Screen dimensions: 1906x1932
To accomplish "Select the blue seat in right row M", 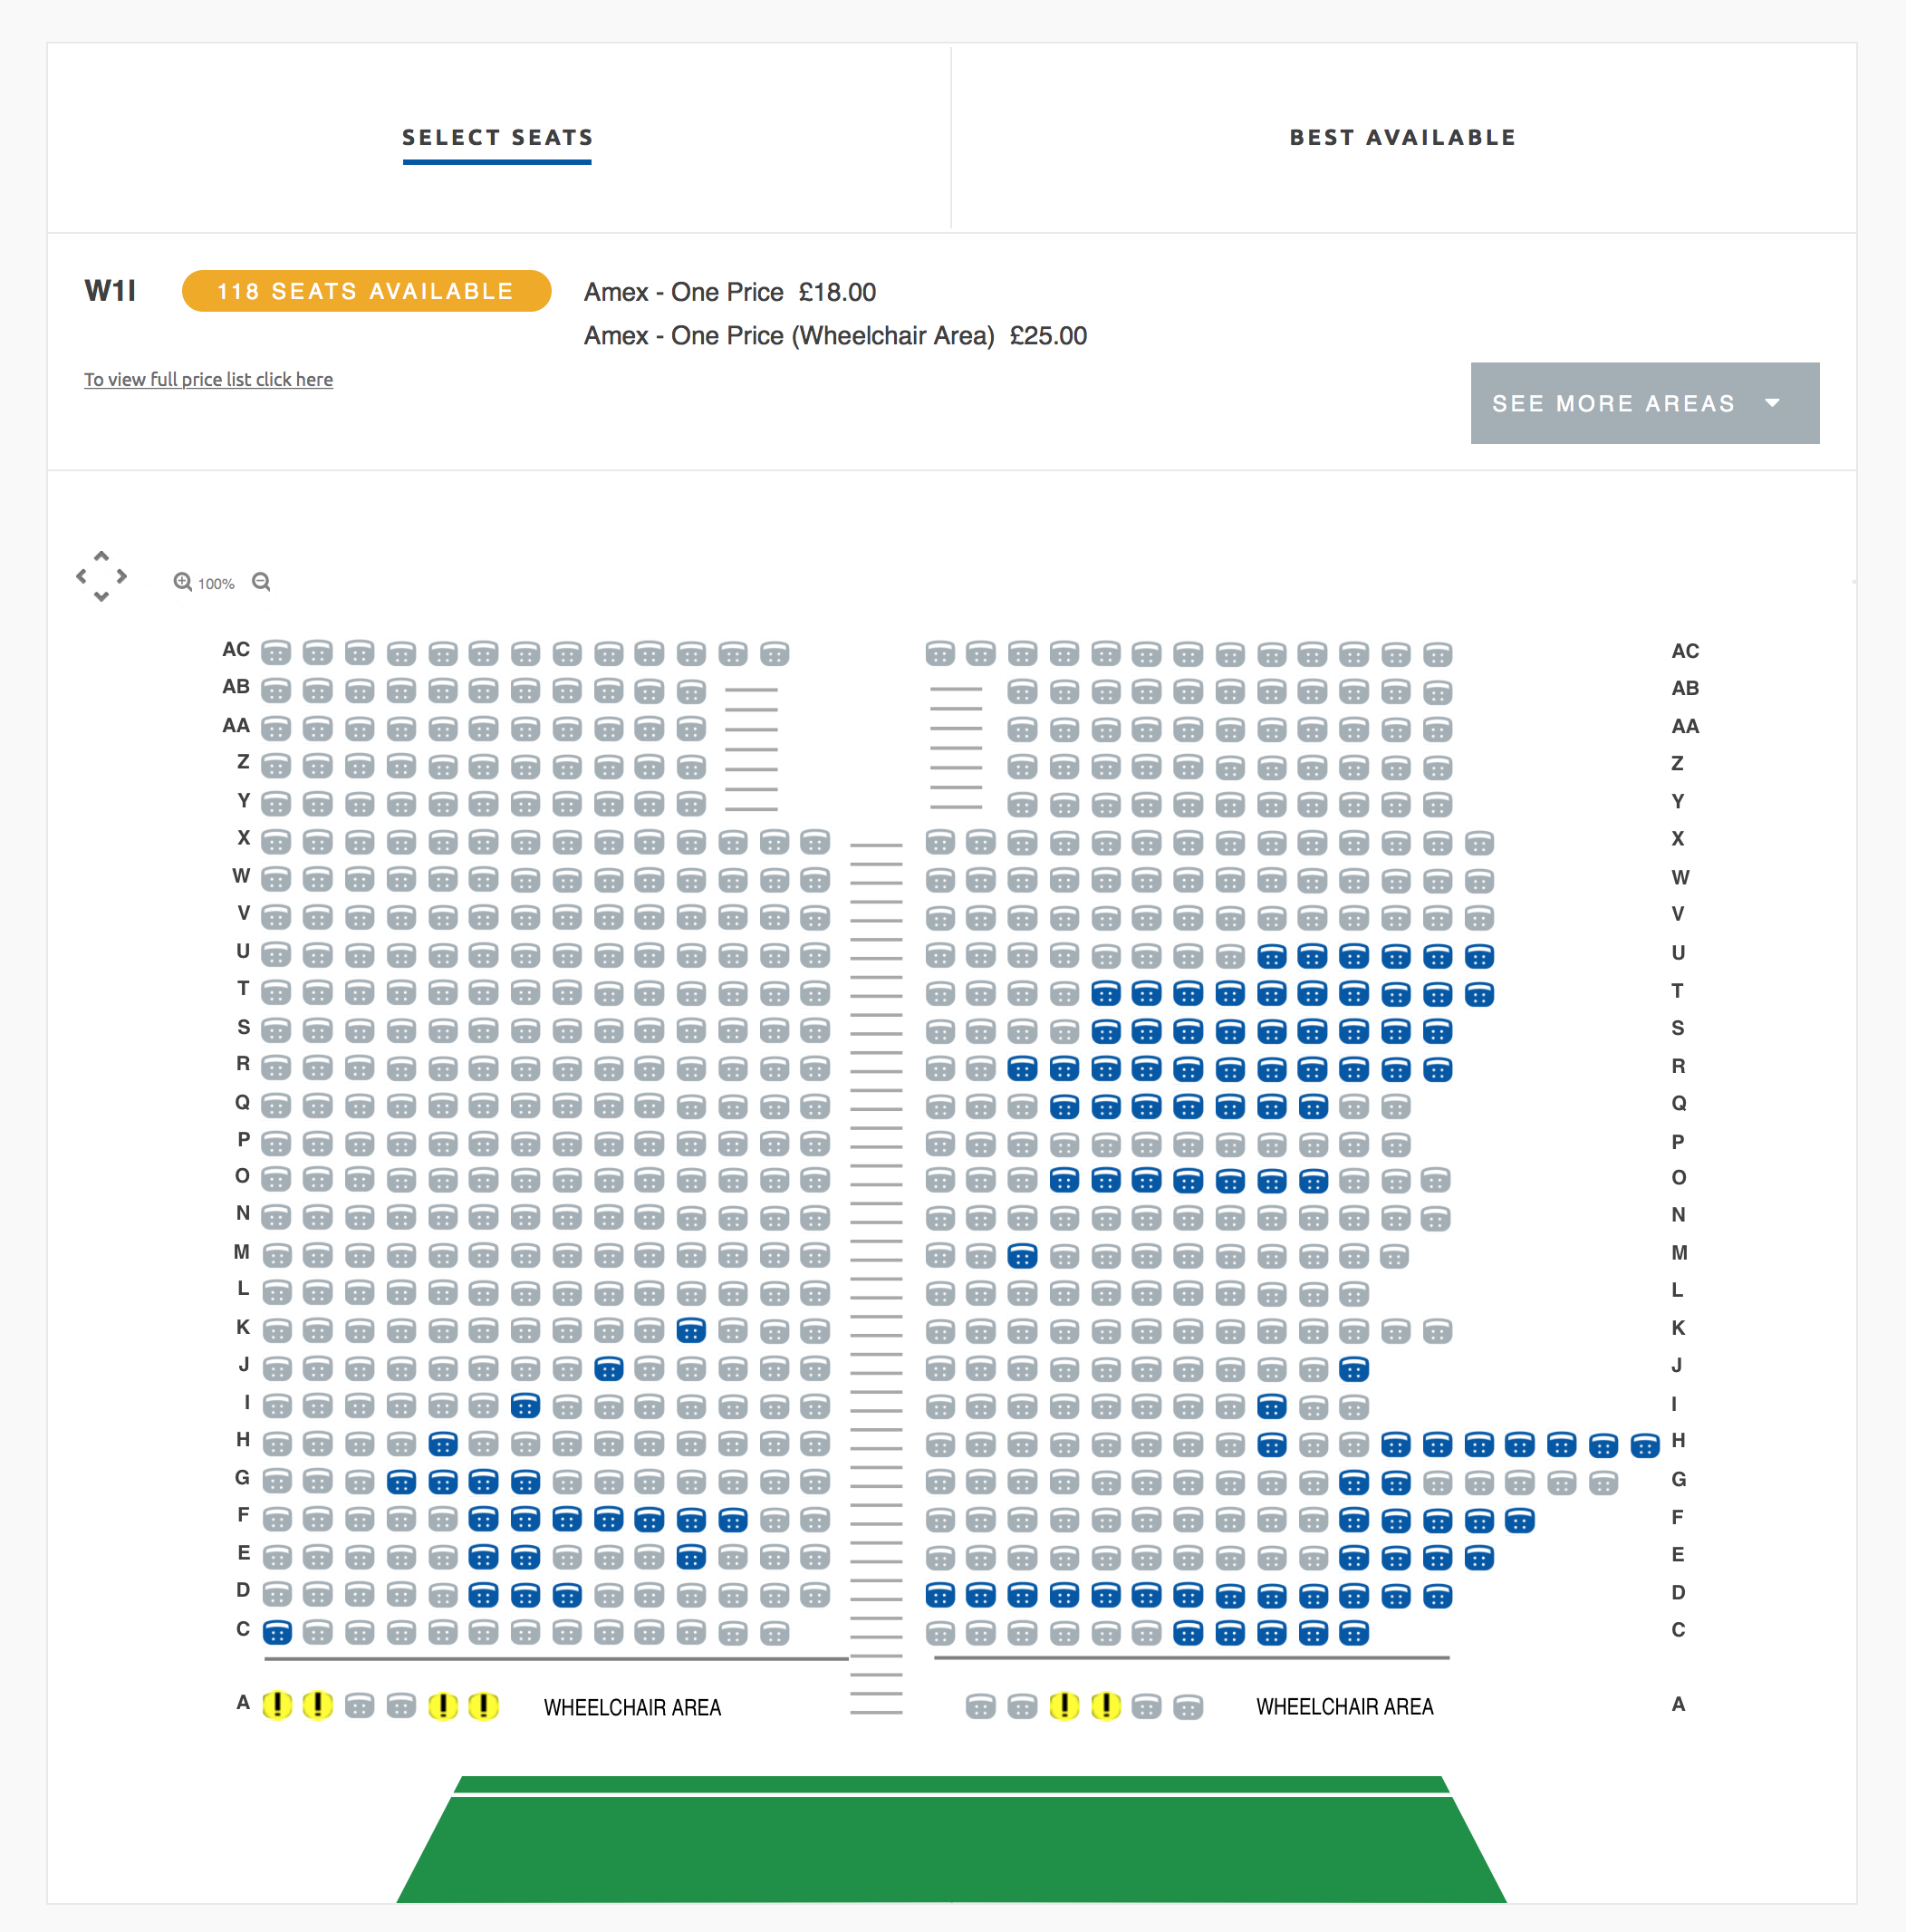I will click(x=1022, y=1256).
